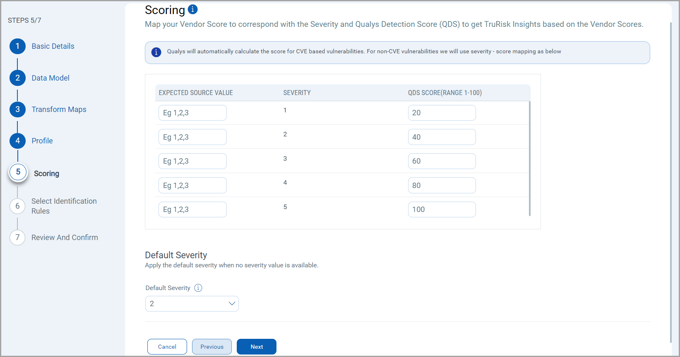The width and height of the screenshot is (680, 357).
Task: Click step 3 circle icon for Transform Maps
Action: click(x=17, y=109)
